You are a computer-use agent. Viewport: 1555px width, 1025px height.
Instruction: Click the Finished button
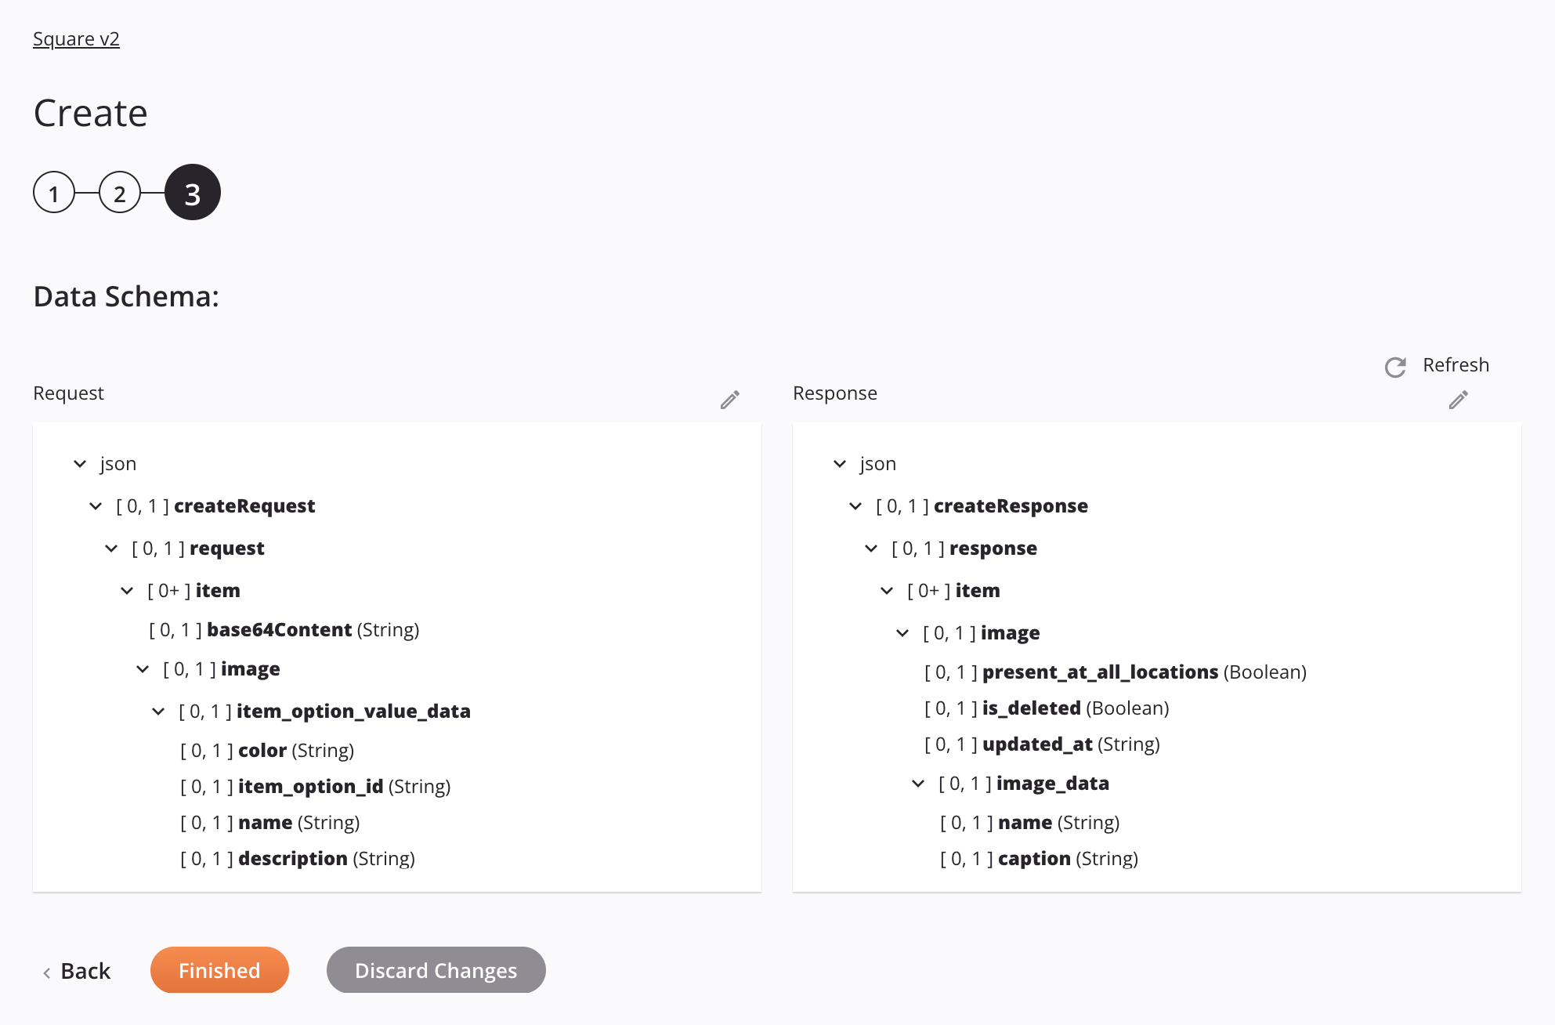click(x=219, y=969)
